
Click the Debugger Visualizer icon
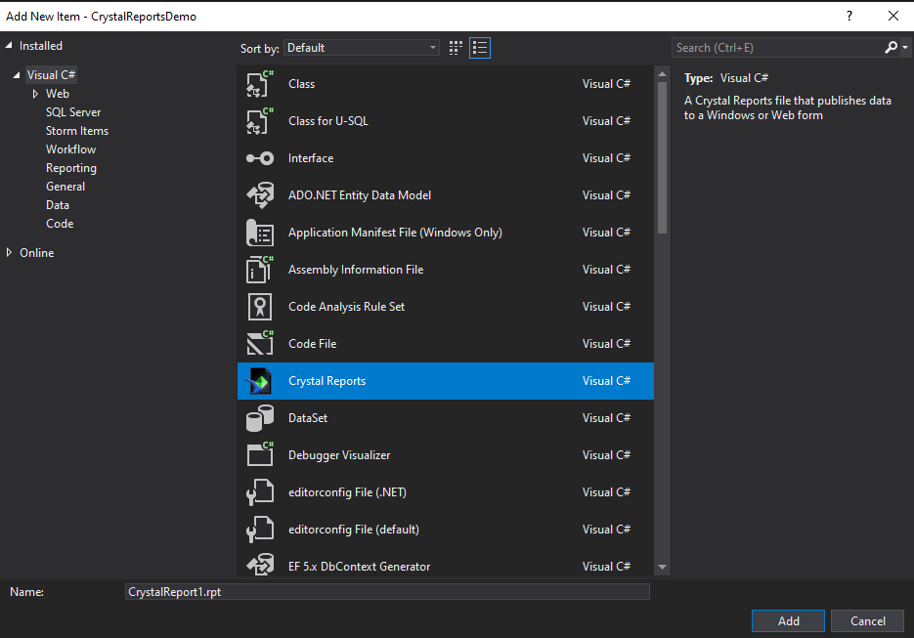coord(260,455)
